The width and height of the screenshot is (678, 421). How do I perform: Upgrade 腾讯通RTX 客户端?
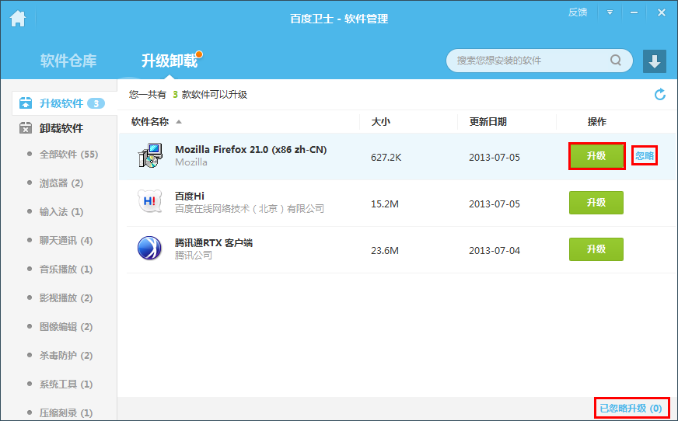click(596, 249)
